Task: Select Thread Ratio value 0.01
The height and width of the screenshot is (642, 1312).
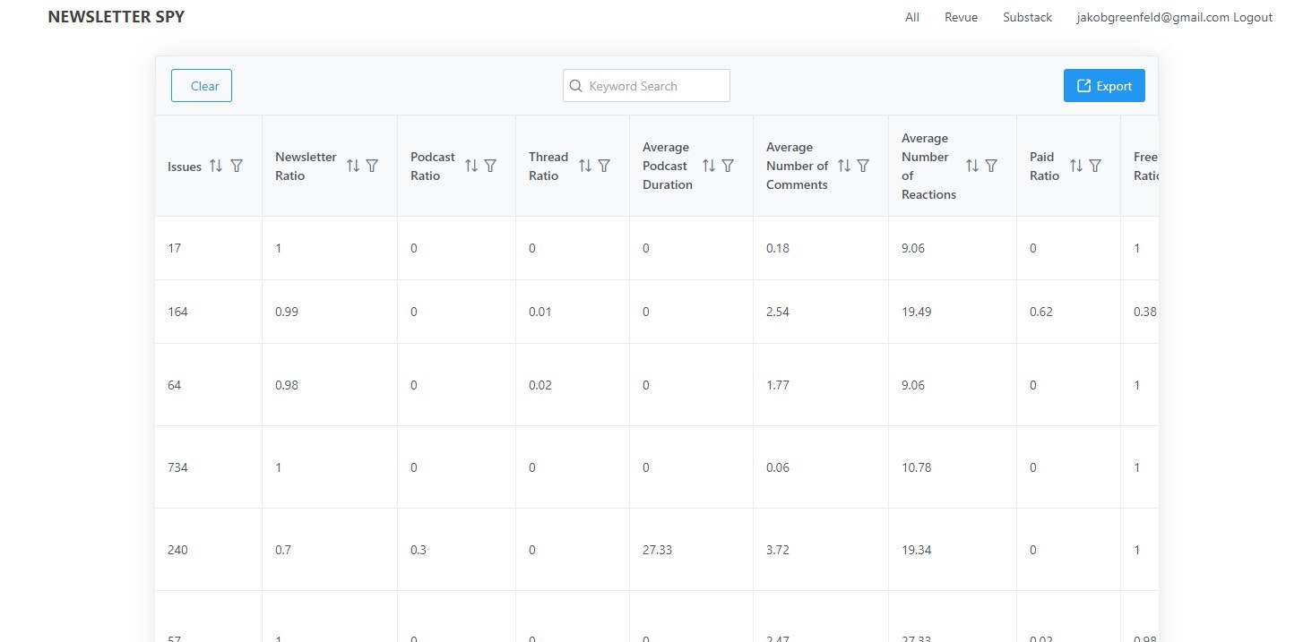Action: coord(540,312)
